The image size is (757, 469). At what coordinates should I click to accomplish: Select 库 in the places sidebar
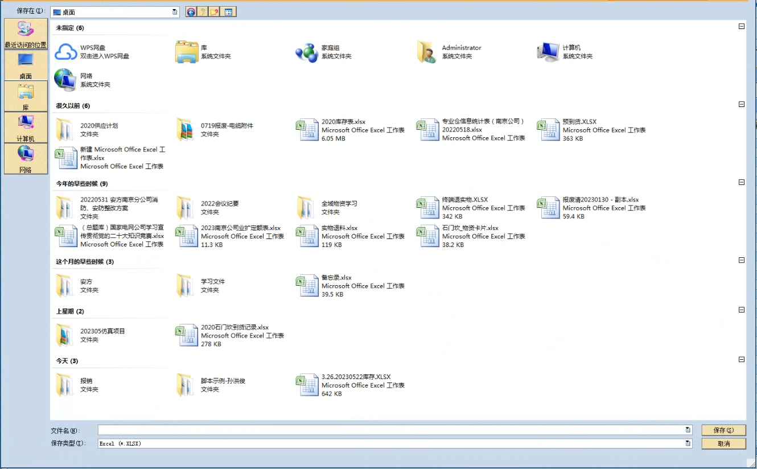click(x=26, y=96)
